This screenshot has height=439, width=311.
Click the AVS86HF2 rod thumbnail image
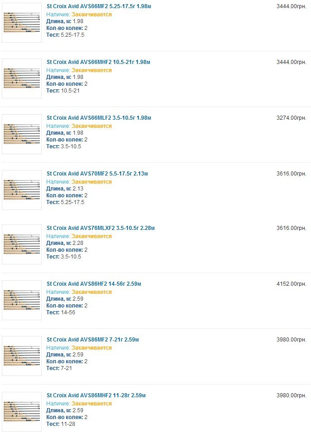coord(22,300)
